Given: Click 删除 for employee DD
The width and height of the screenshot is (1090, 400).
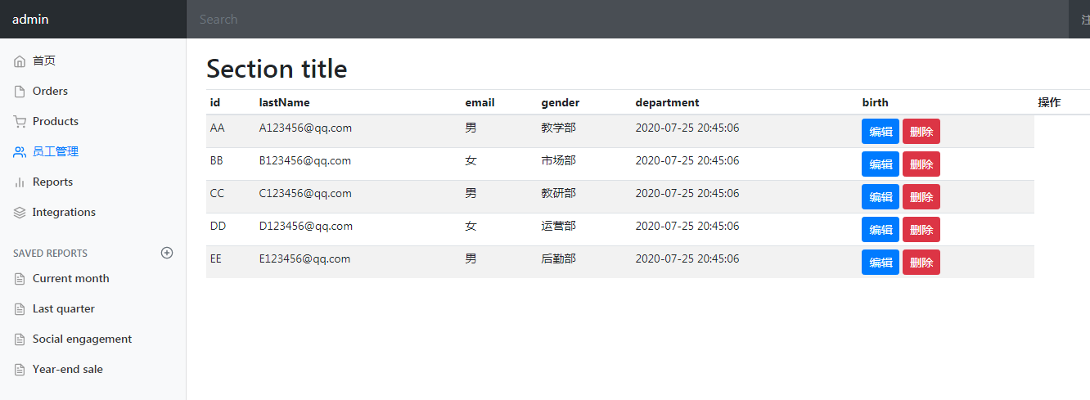Looking at the screenshot, I should 921,229.
